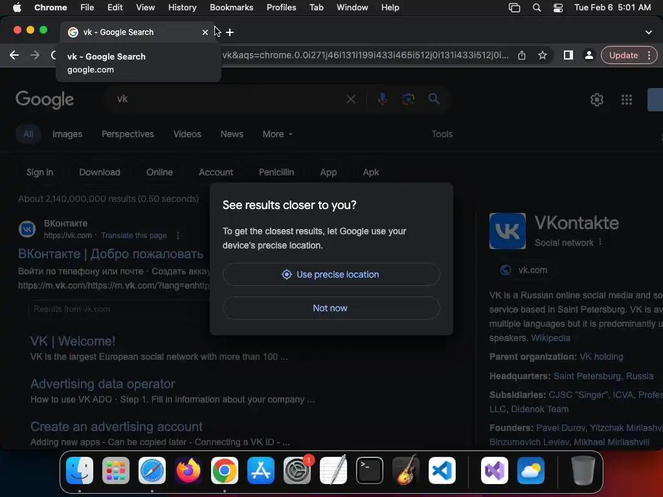
Task: Click the Chrome forward arrow
Action: [35, 55]
